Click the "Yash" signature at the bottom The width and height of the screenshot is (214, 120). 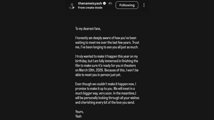click(78, 116)
